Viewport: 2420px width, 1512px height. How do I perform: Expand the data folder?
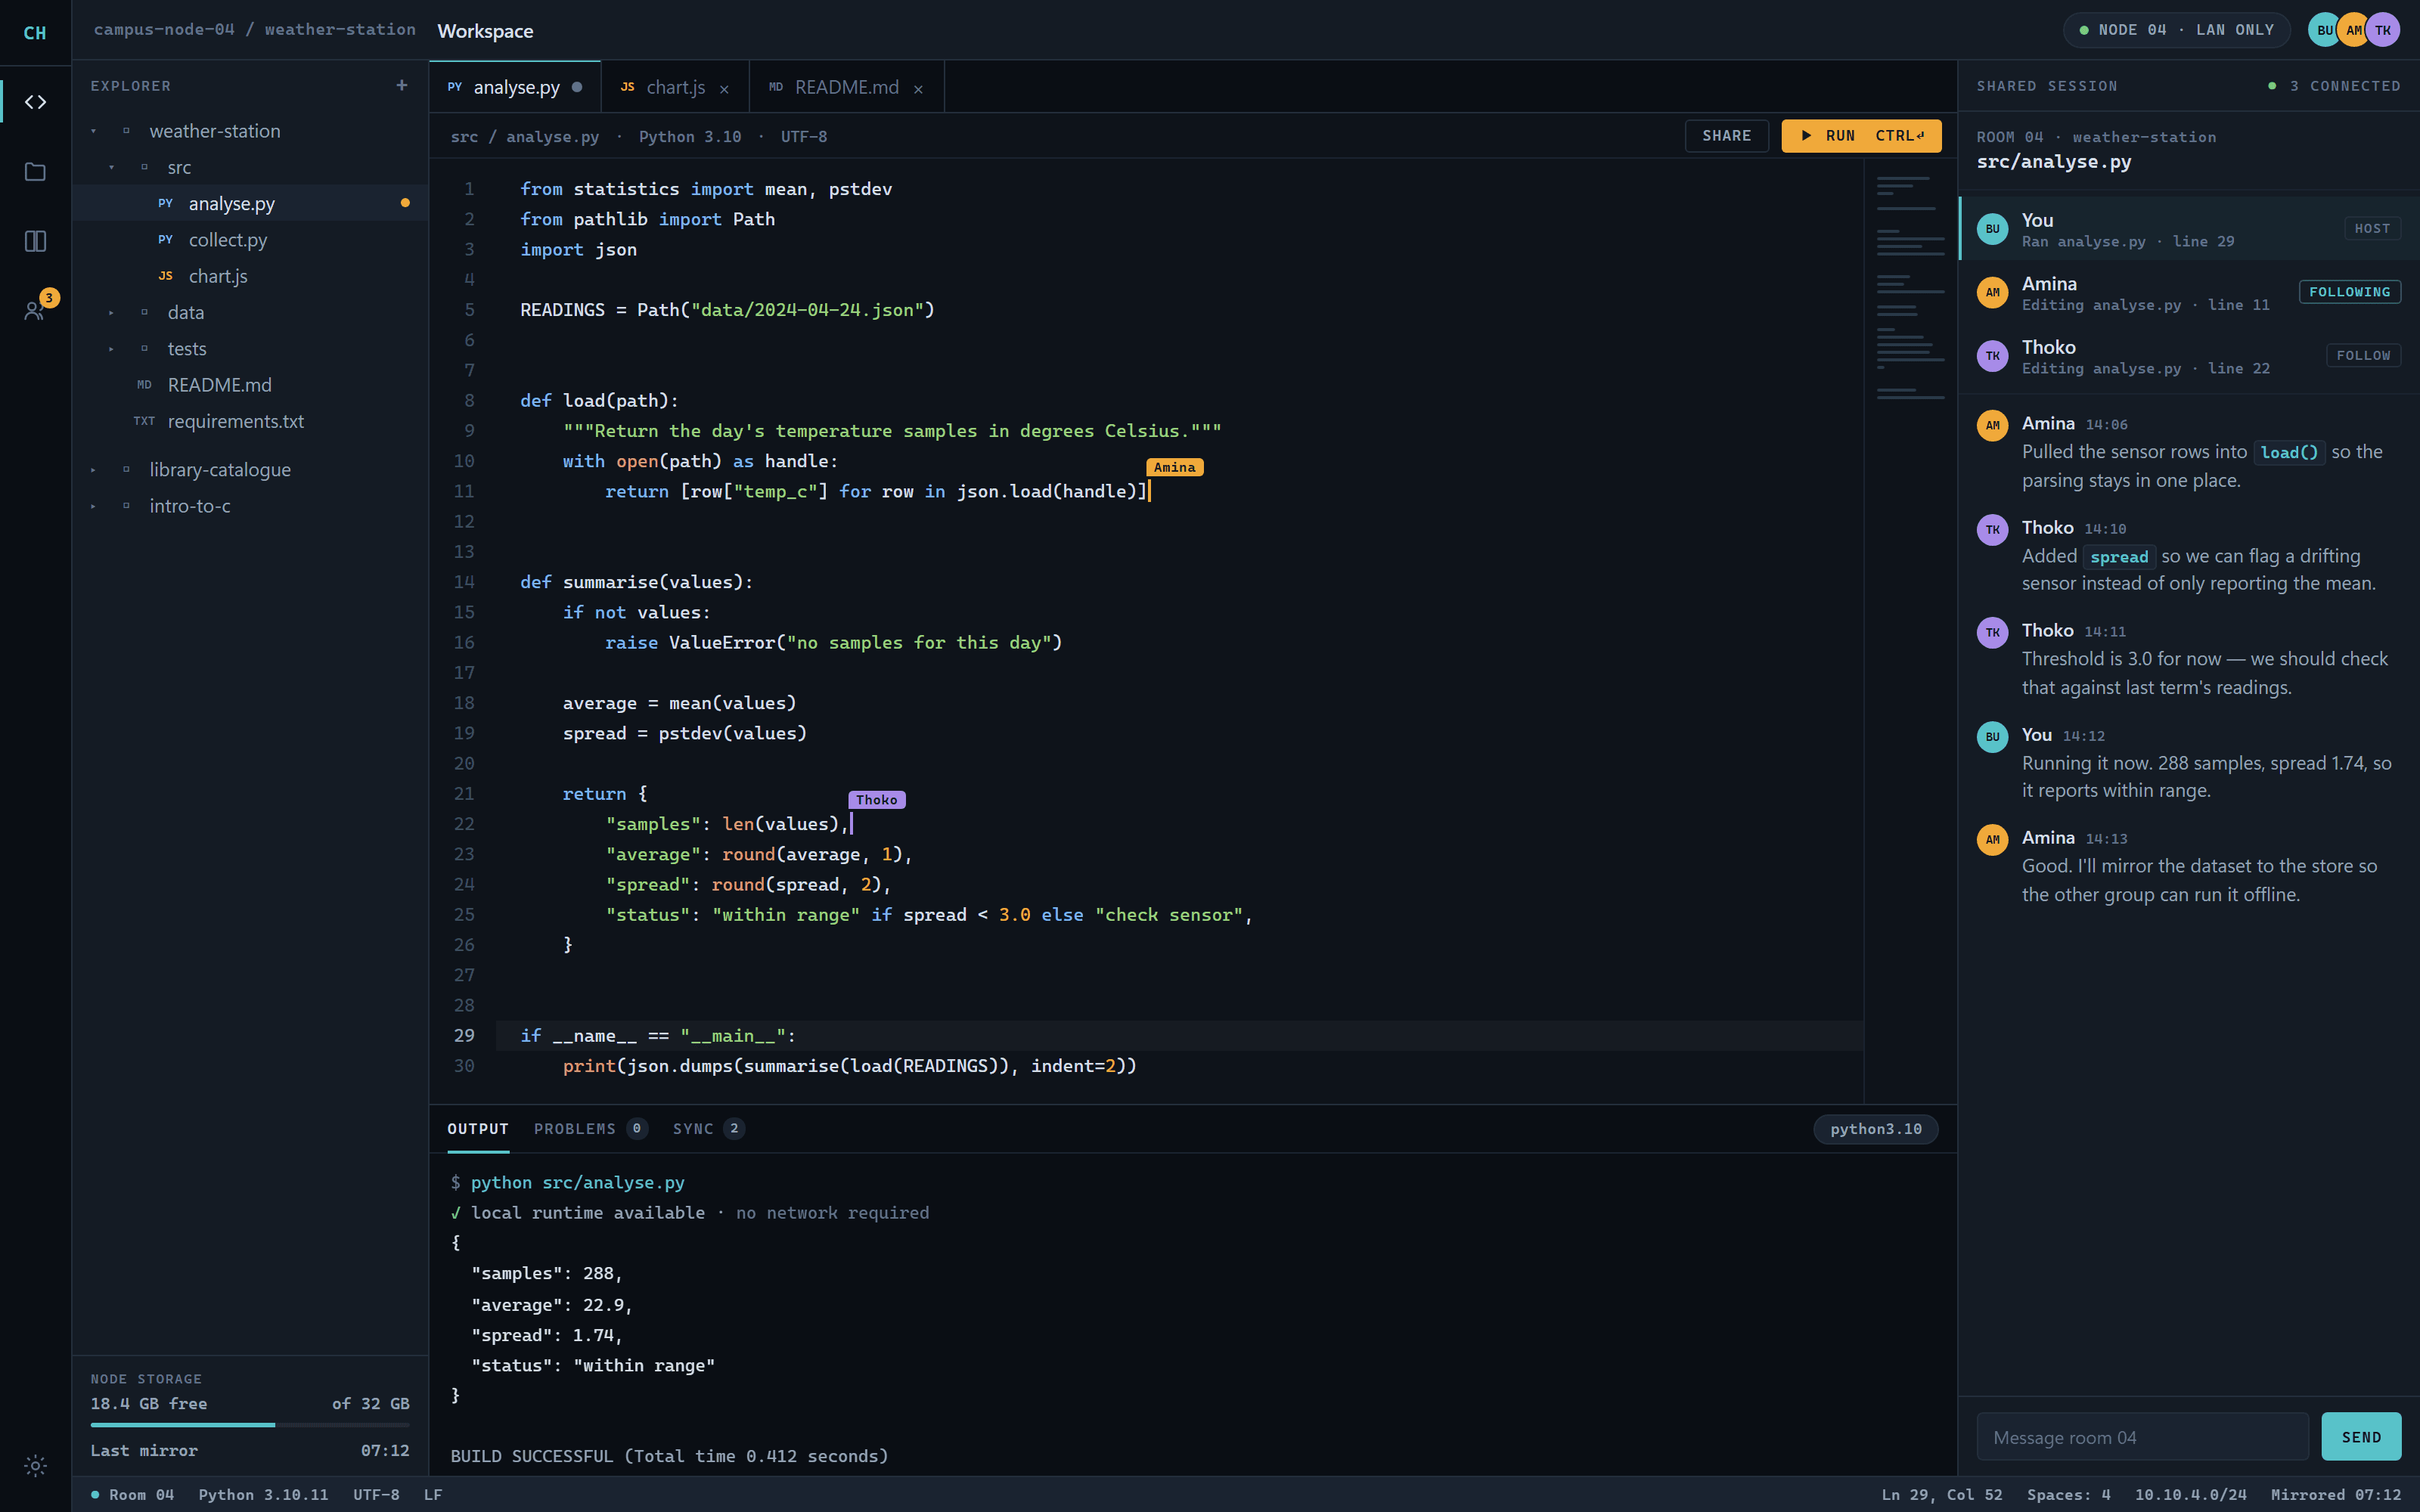112,313
